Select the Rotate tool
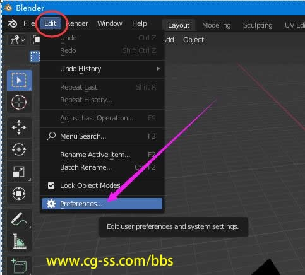Image resolution: width=305 pixels, height=275 pixels. click(x=19, y=149)
